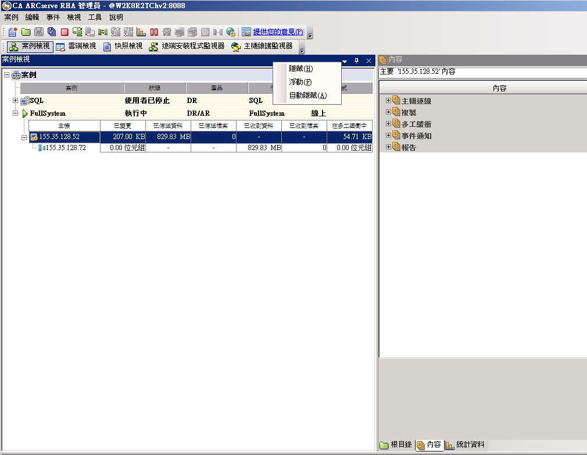Click the red pause bars toolbar icon
The width and height of the screenshot is (587, 455).
(x=154, y=32)
